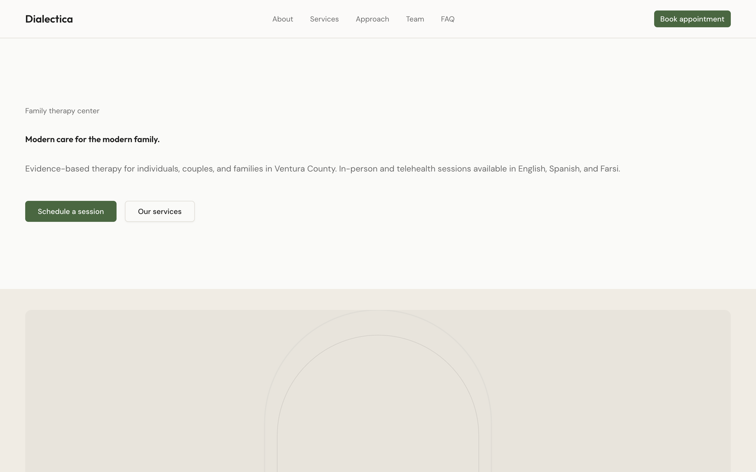This screenshot has width=756, height=472.
Task: Click the 'Modern care for the modern family.' heading
Action: pyautogui.click(x=92, y=139)
